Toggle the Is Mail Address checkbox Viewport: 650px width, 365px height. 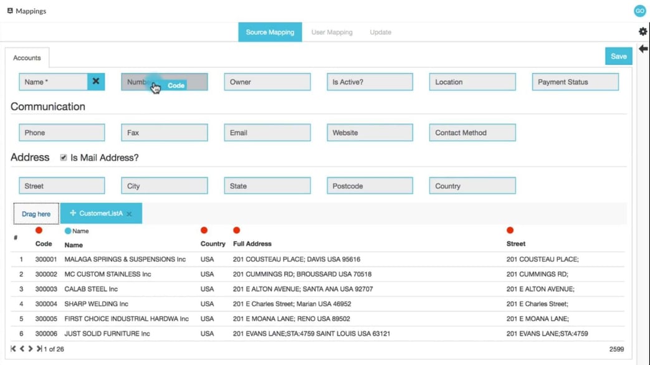[x=64, y=158]
